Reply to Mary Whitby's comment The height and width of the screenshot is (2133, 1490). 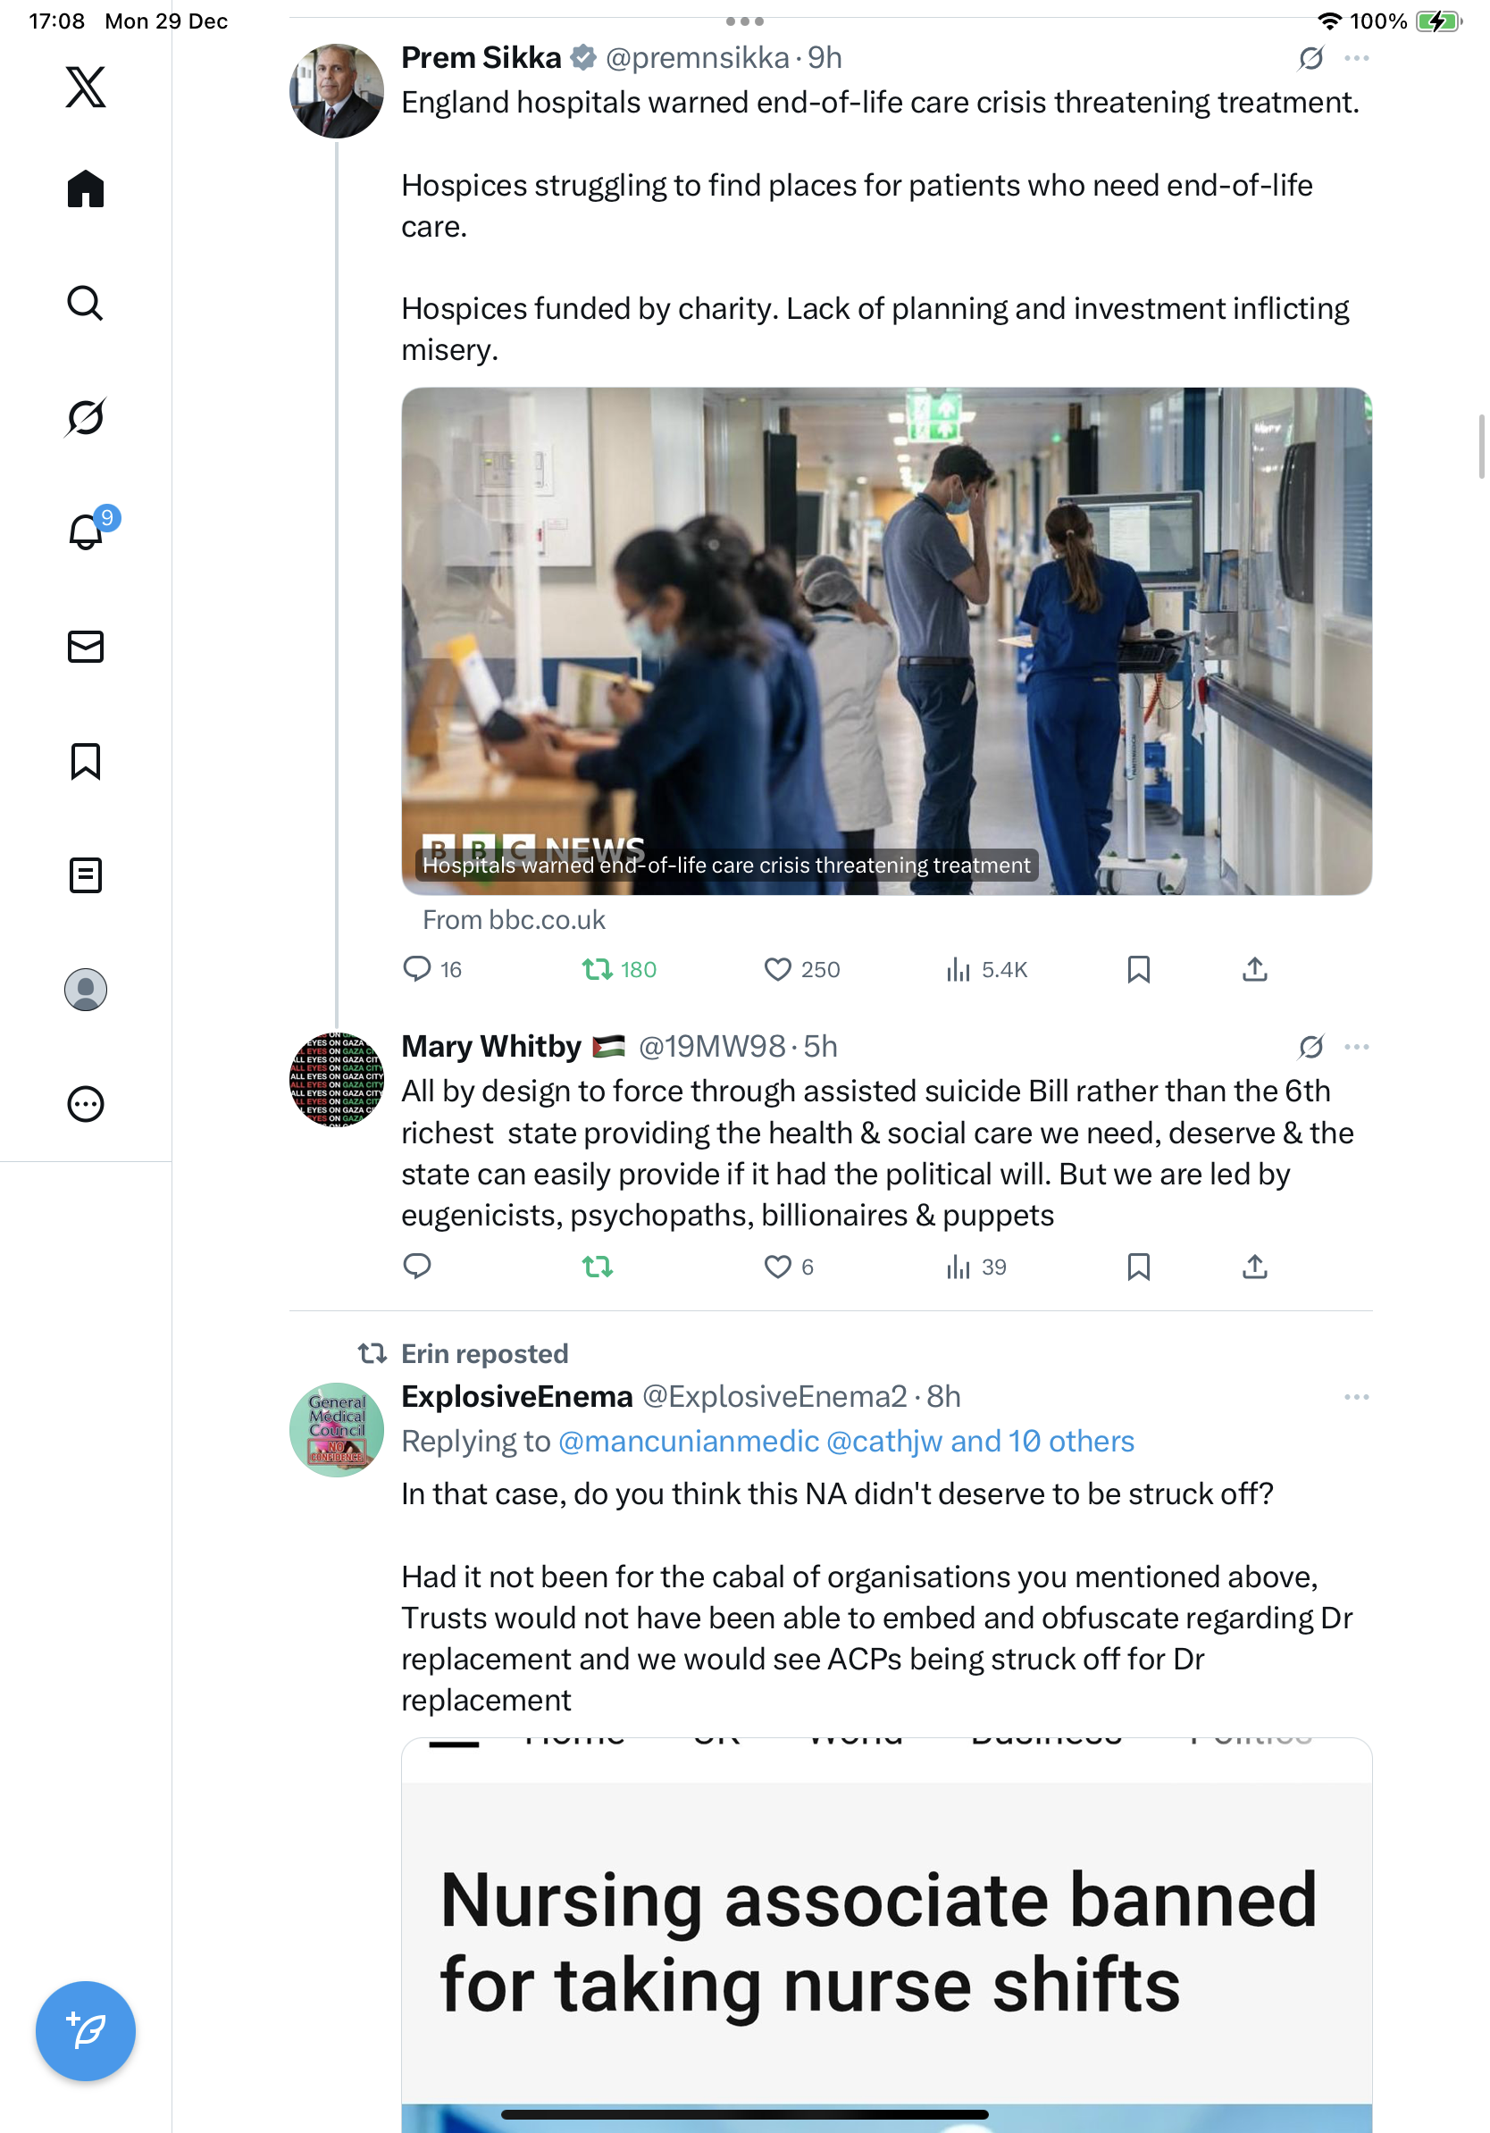coord(417,1267)
